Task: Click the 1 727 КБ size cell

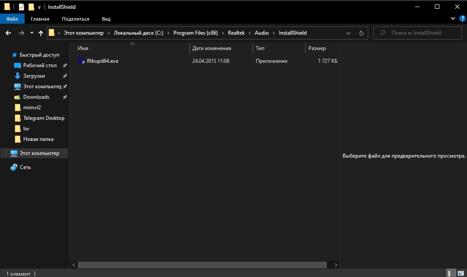Action: pos(328,61)
